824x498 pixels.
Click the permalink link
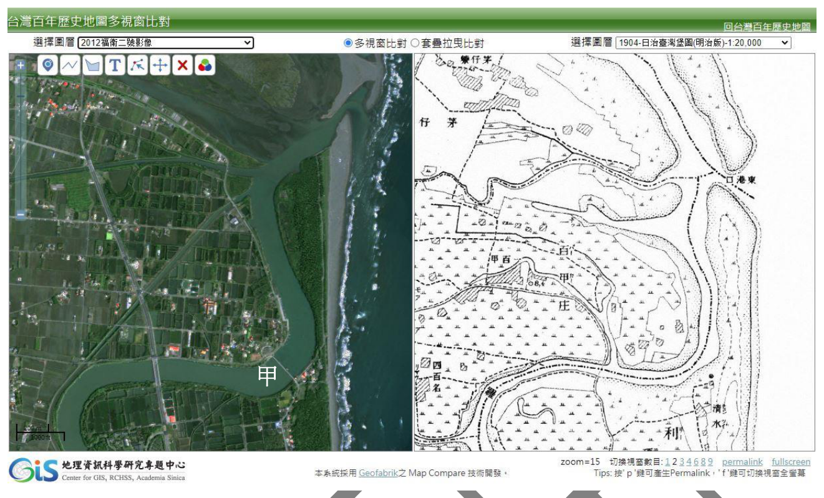(x=742, y=462)
